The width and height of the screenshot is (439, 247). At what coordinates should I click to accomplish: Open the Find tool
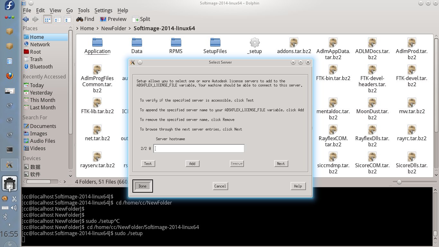tap(85, 19)
